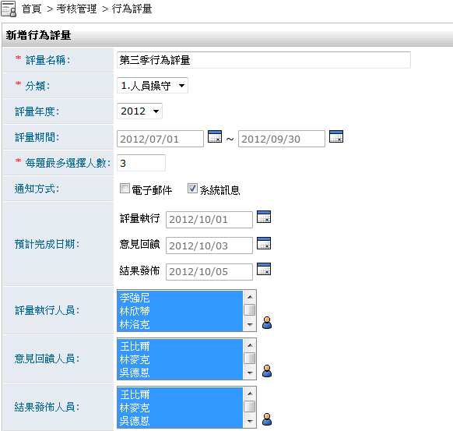The image size is (453, 431).
Task: Select 林欣蒂 in 評量執行人員 list
Action: [181, 311]
